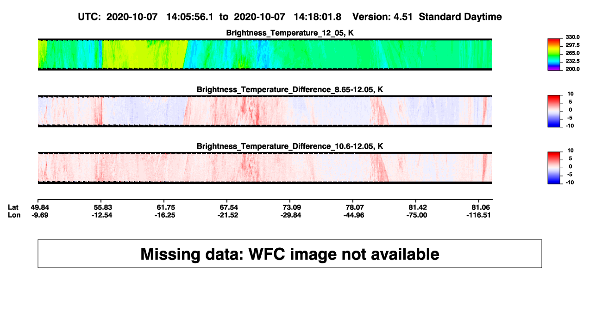This screenshot has height=309, width=602.
Task: Click the Brightness_Temperature_12_05 image strip
Action: click(x=265, y=54)
